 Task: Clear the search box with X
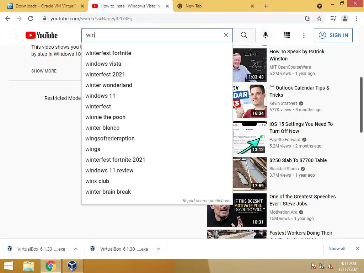[226, 35]
